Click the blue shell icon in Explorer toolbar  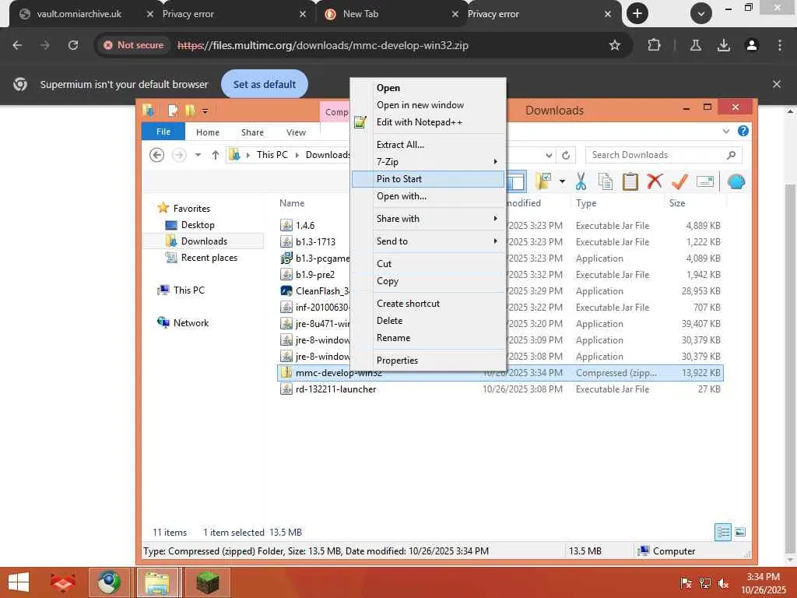tap(736, 181)
